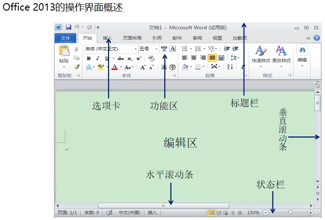Select the highlighted Justify alignment button

pos(212,58)
